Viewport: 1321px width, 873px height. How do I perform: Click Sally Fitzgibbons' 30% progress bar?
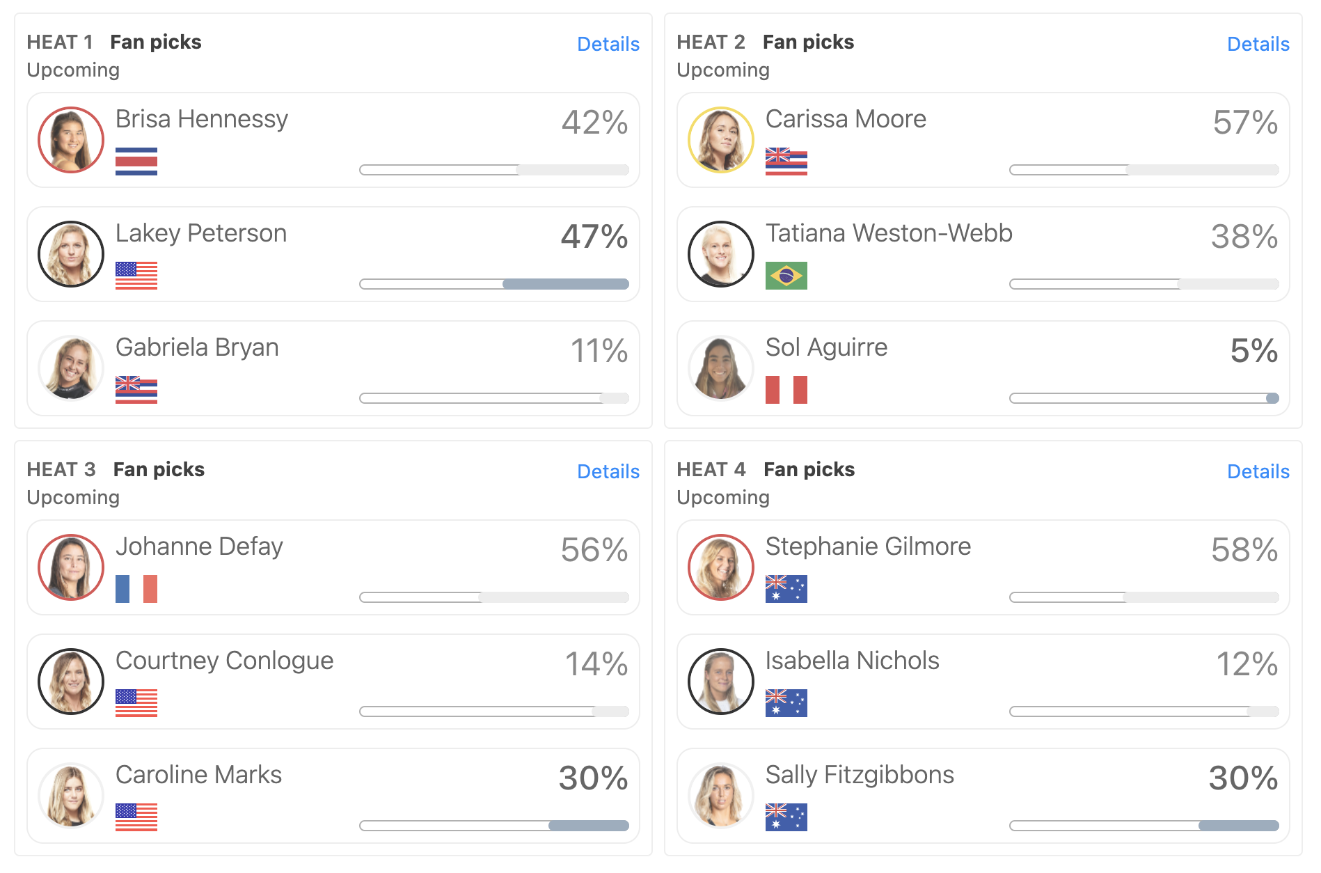(x=1144, y=826)
